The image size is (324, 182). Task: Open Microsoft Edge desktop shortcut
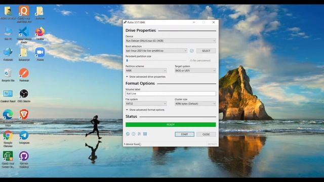click(8, 115)
